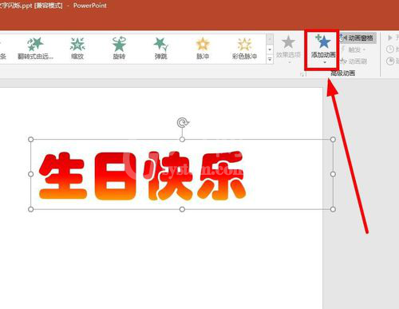Expand the animation gallery more button

coord(270,59)
